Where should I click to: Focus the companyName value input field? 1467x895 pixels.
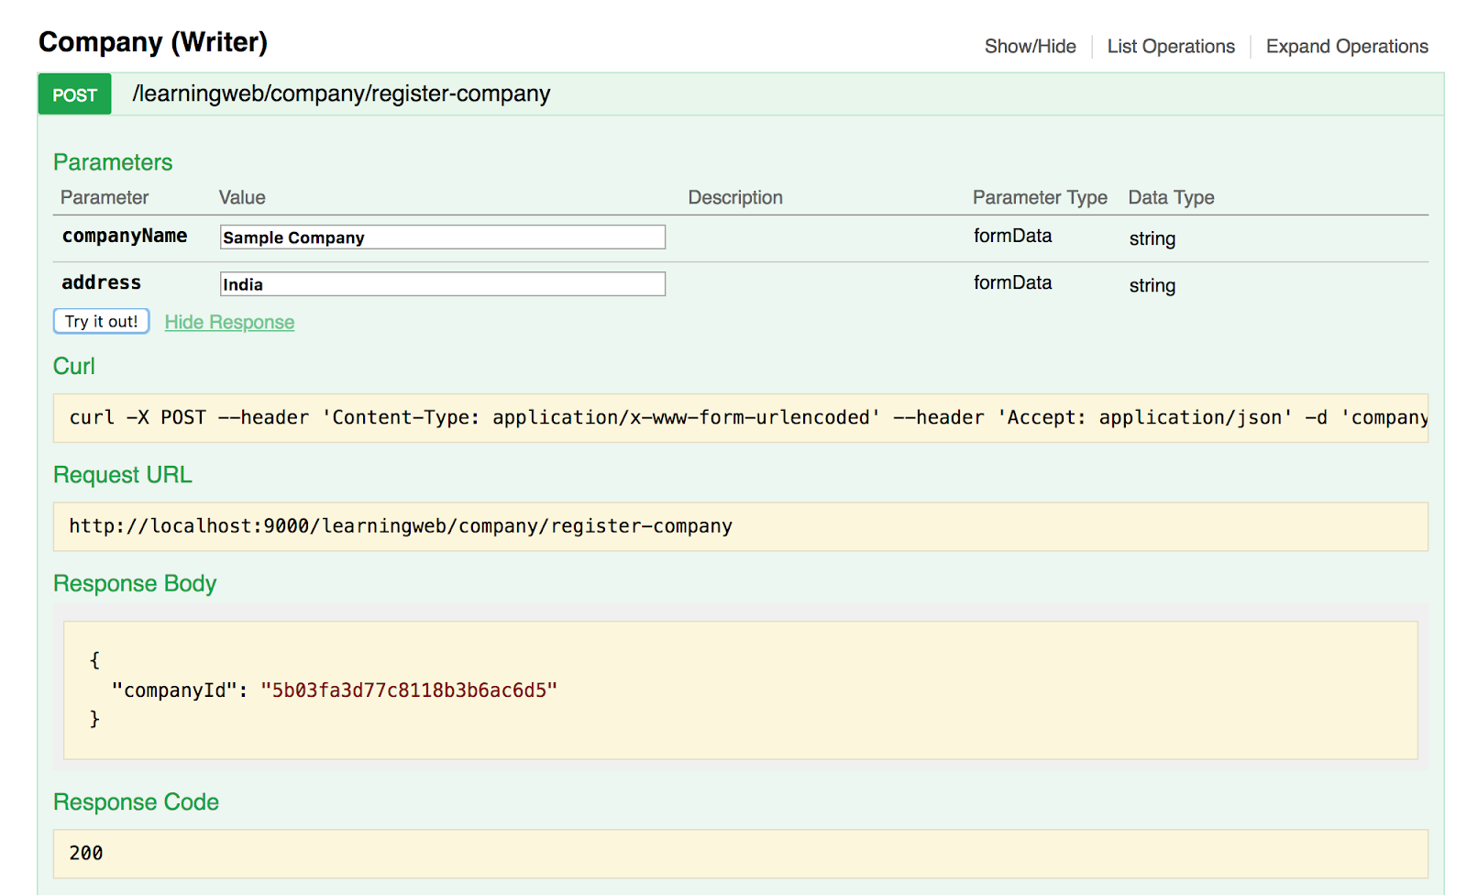coord(442,238)
